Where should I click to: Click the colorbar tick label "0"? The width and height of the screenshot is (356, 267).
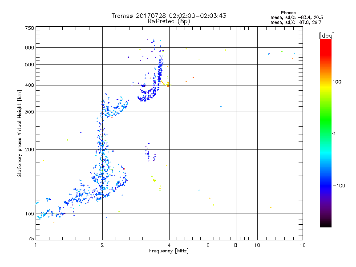pyautogui.click(x=334, y=134)
